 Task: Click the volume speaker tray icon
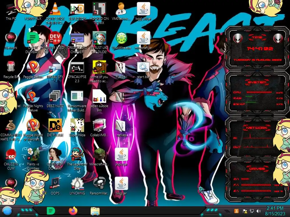click(259, 211)
